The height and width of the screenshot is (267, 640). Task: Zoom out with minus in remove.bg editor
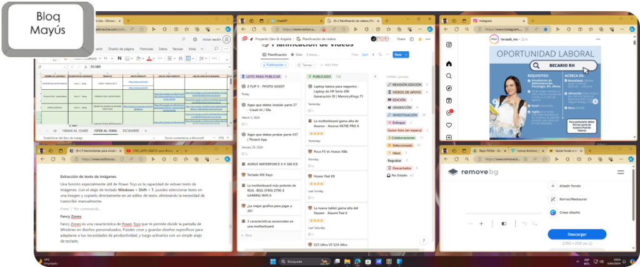(x=471, y=224)
